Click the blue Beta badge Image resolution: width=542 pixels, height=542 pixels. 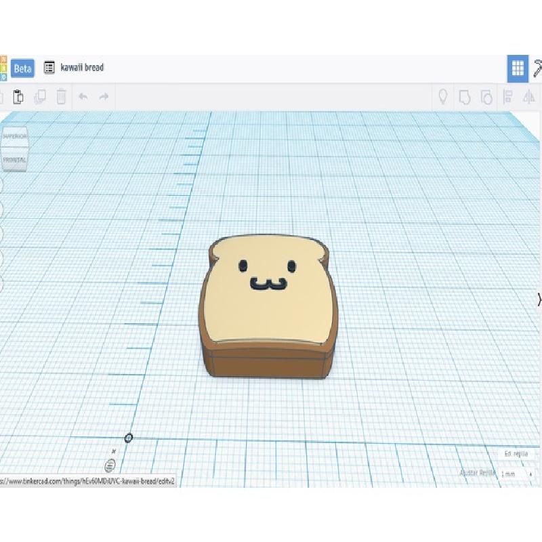pyautogui.click(x=22, y=68)
